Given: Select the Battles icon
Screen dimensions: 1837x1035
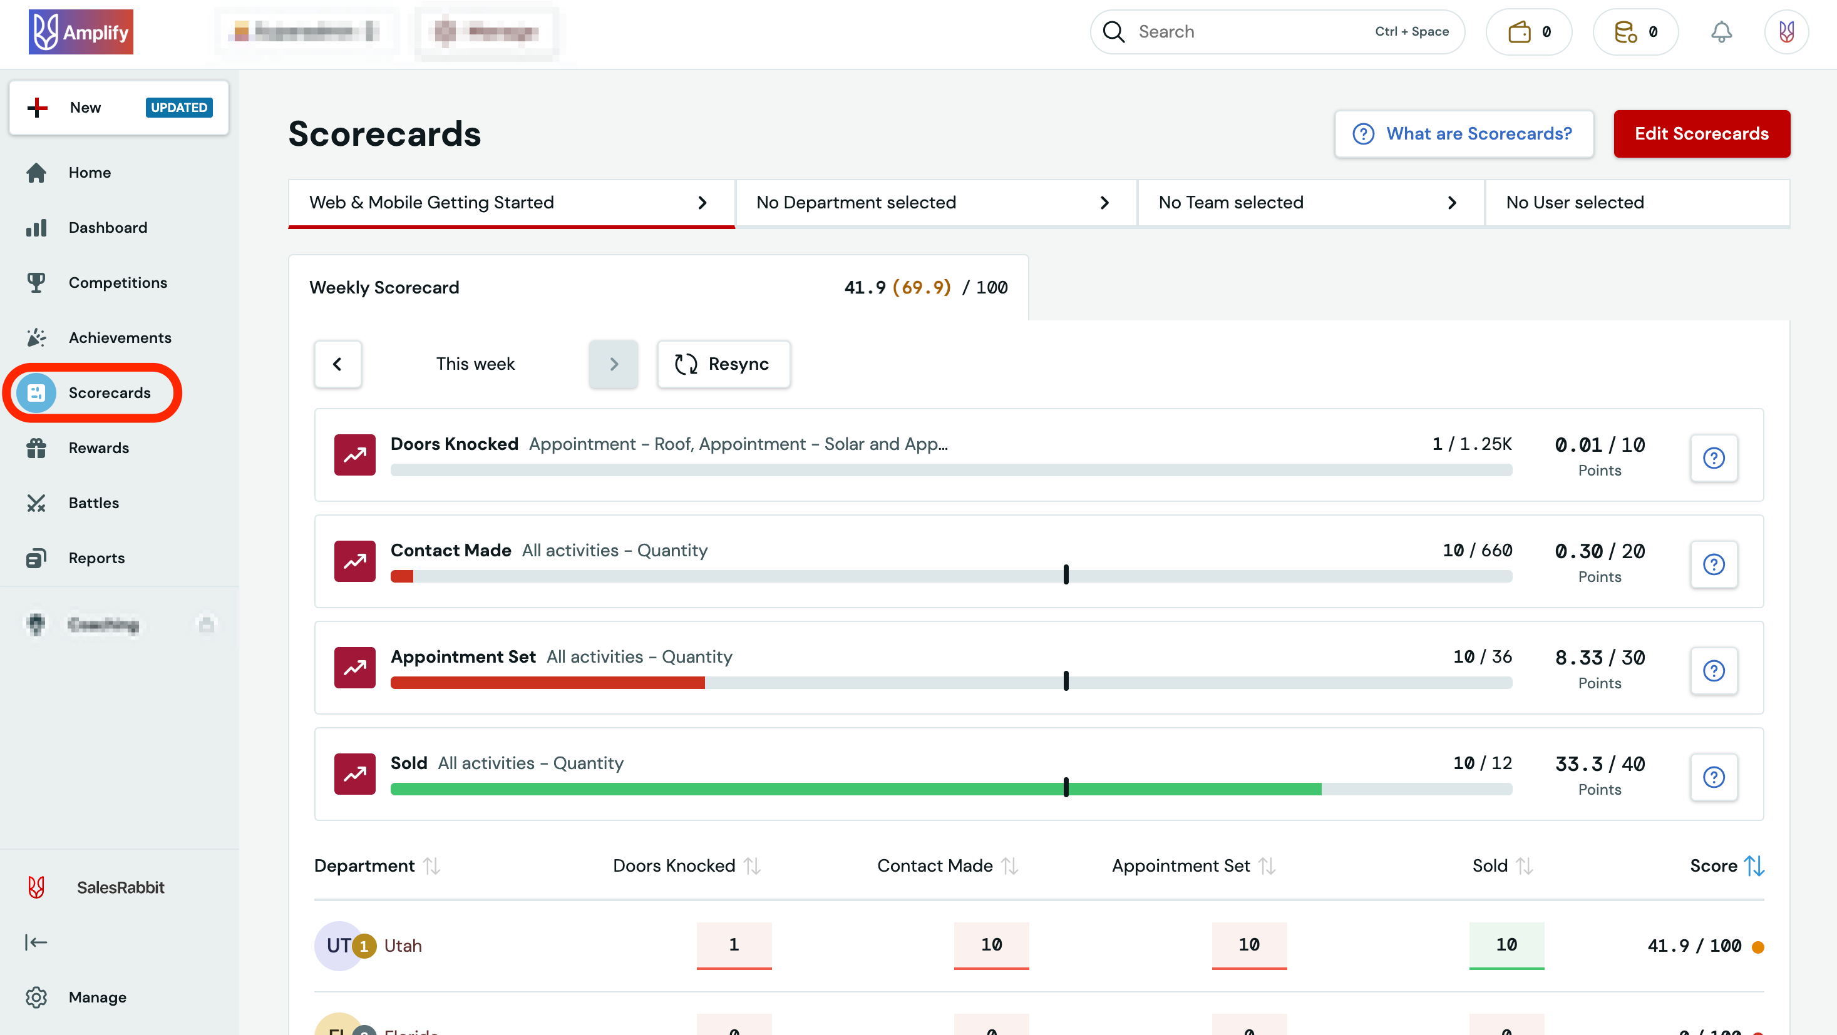Looking at the screenshot, I should [x=36, y=502].
